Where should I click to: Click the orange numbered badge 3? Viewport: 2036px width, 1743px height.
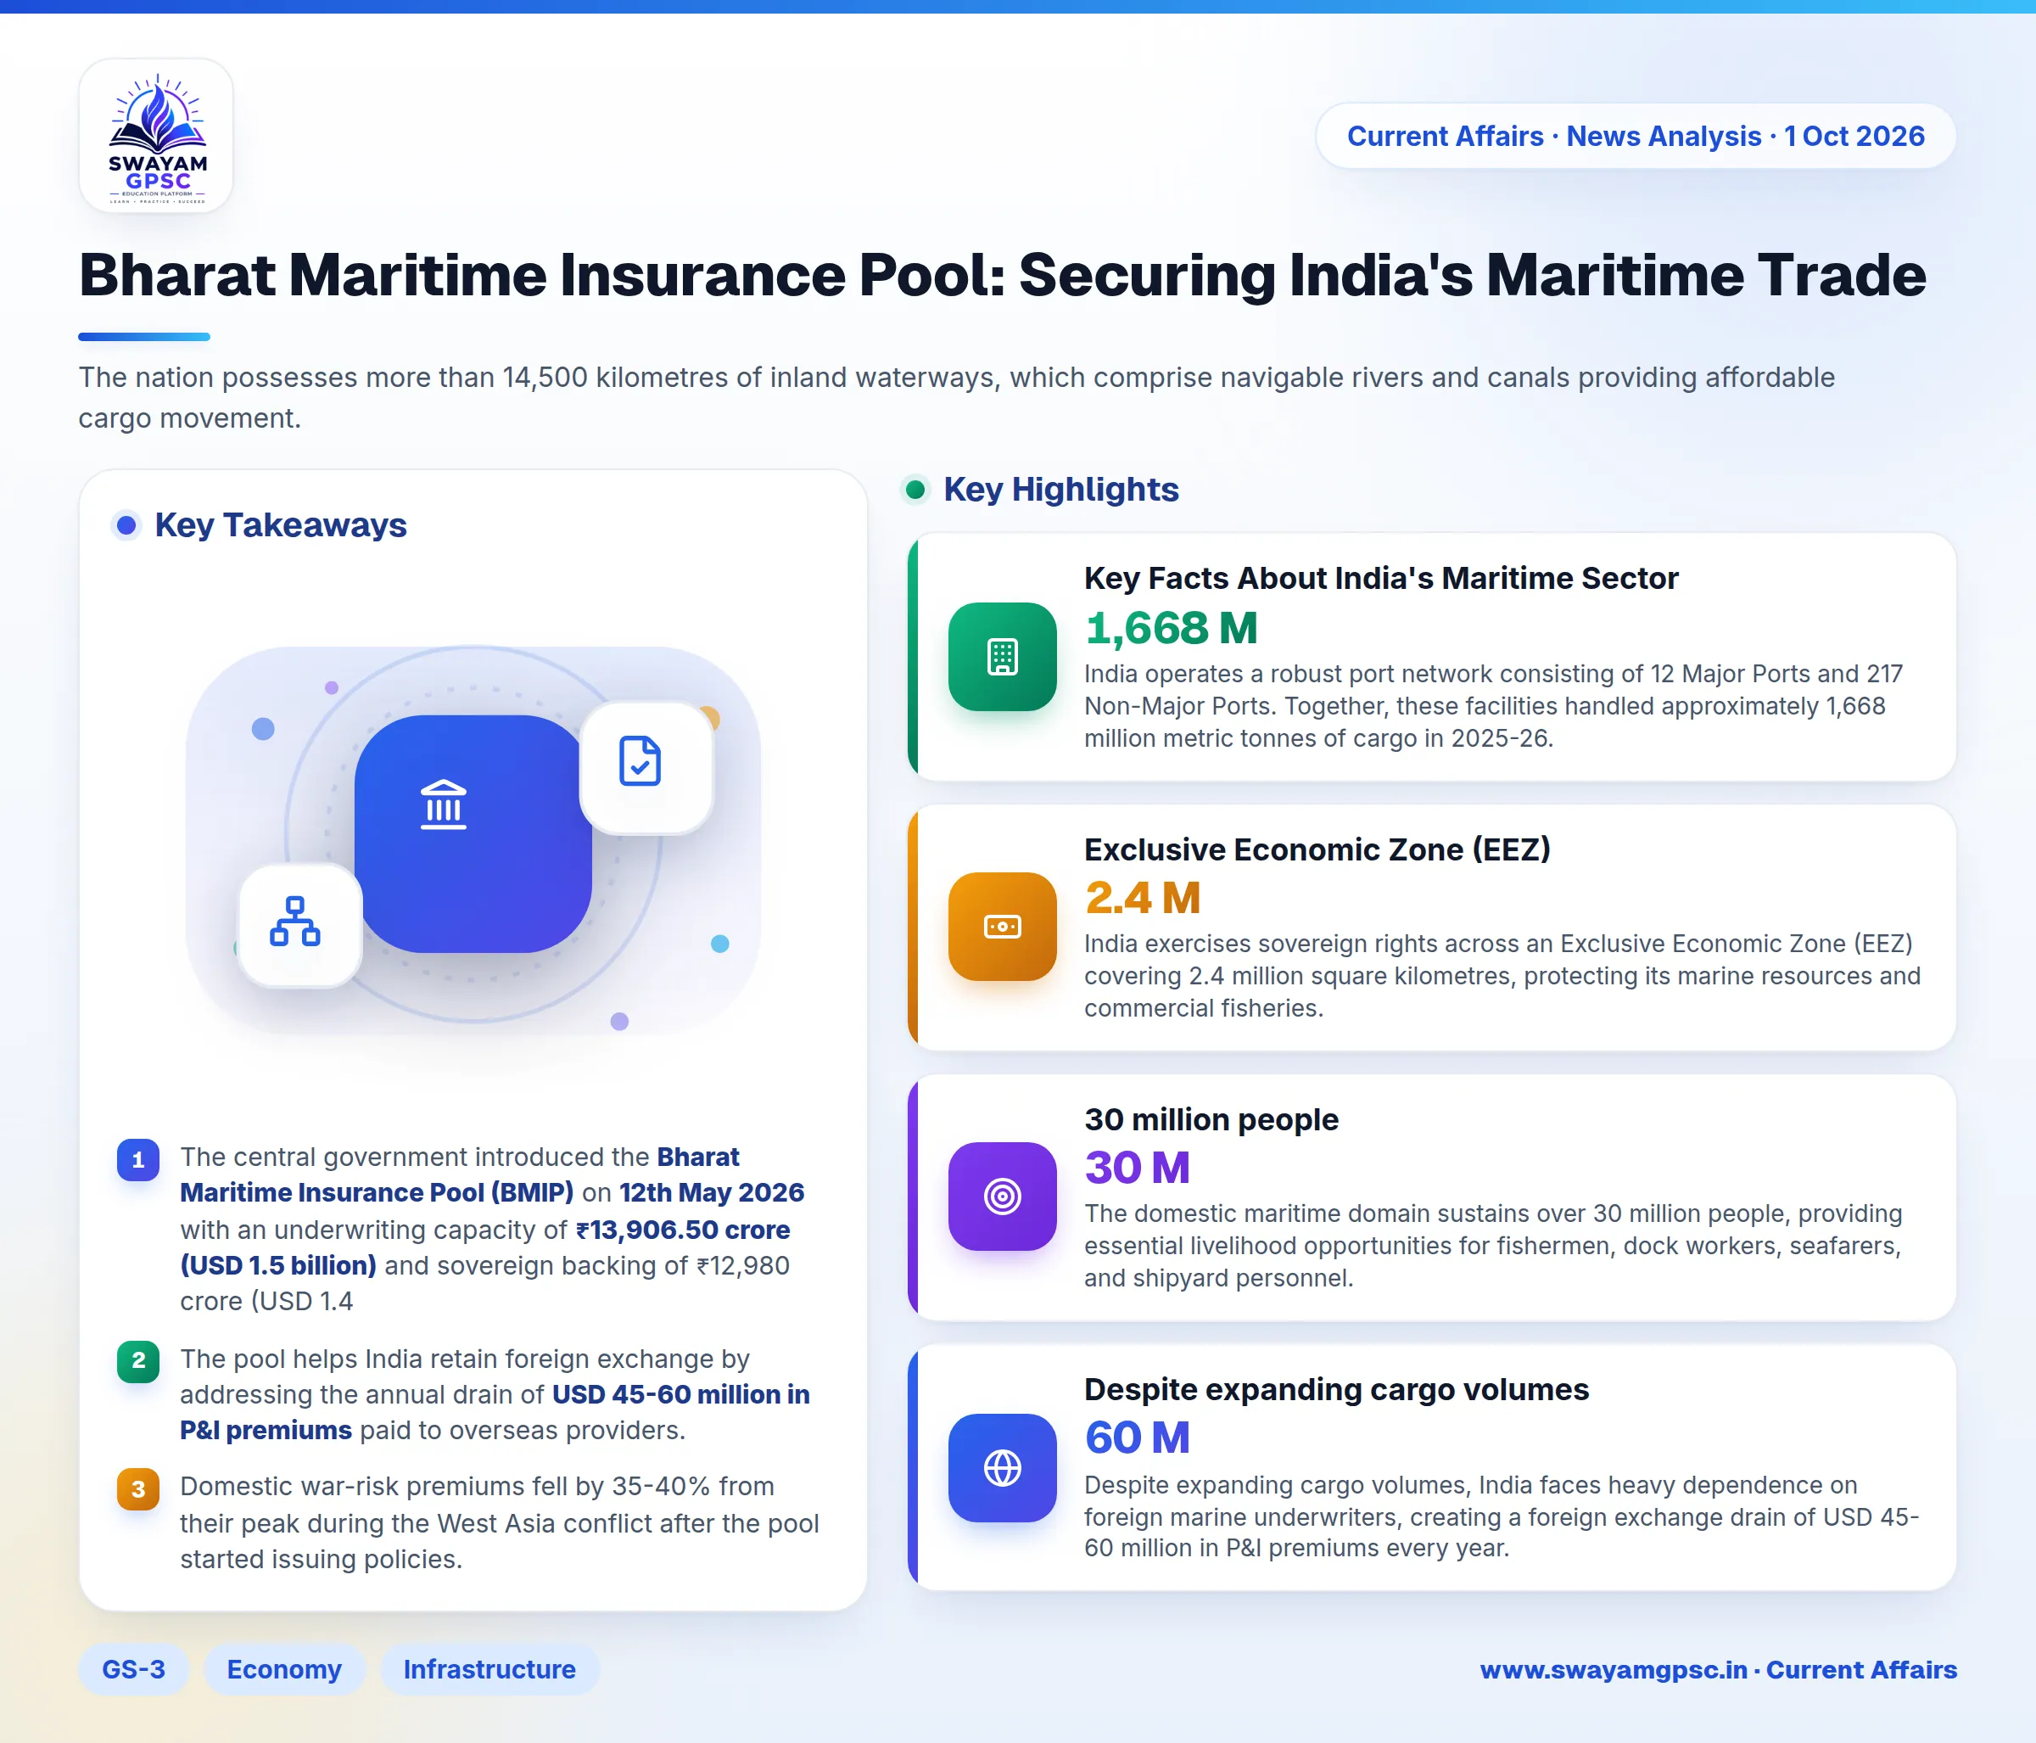(x=138, y=1489)
